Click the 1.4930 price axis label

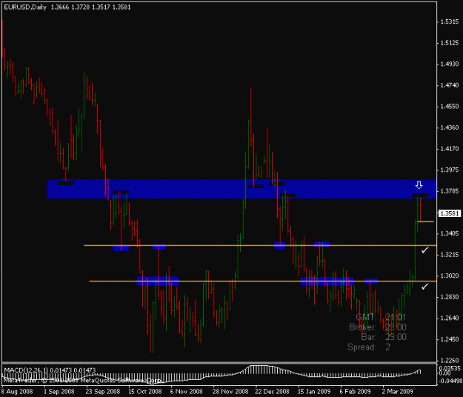coord(450,64)
